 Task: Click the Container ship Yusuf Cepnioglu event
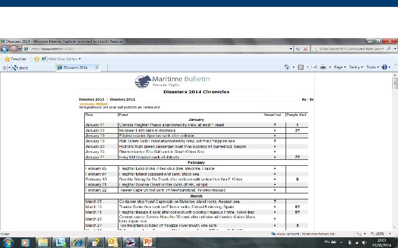pos(179,202)
